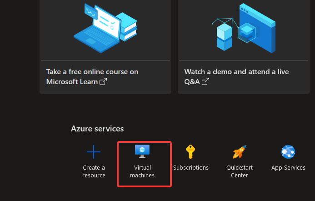Open 'Watch a demo and attend a live Q&A'
Screen dimensions: 315x201
pos(236,76)
